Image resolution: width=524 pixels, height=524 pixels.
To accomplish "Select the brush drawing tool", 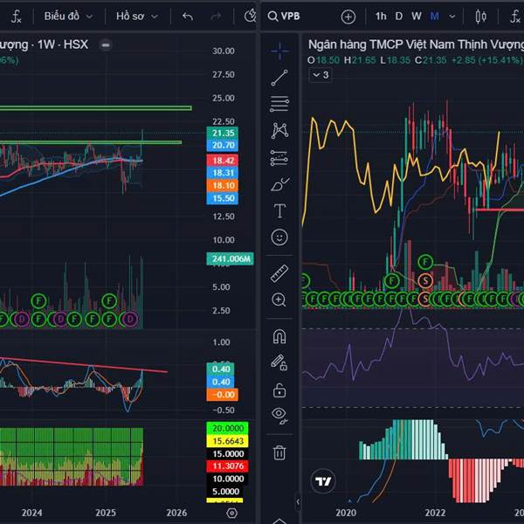I will pos(279,184).
